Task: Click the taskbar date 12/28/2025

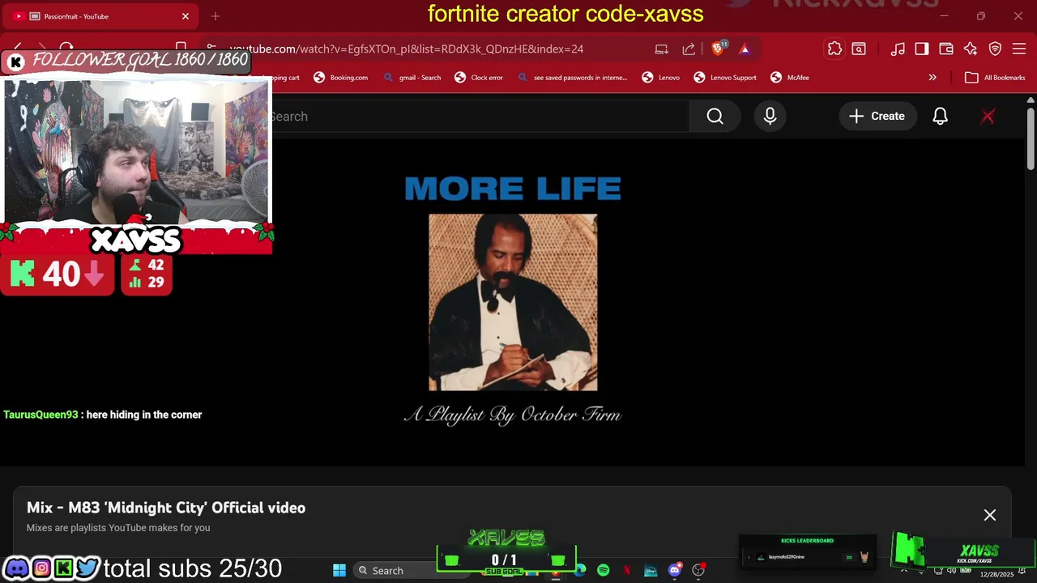Action: click(996, 574)
